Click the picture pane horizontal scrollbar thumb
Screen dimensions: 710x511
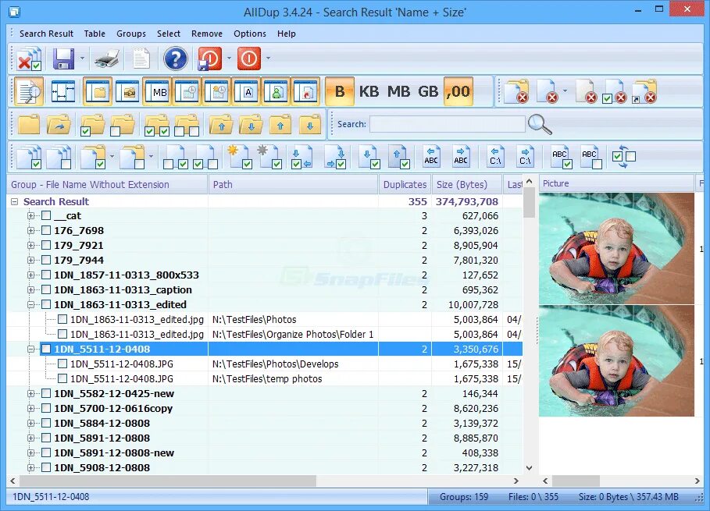point(576,481)
